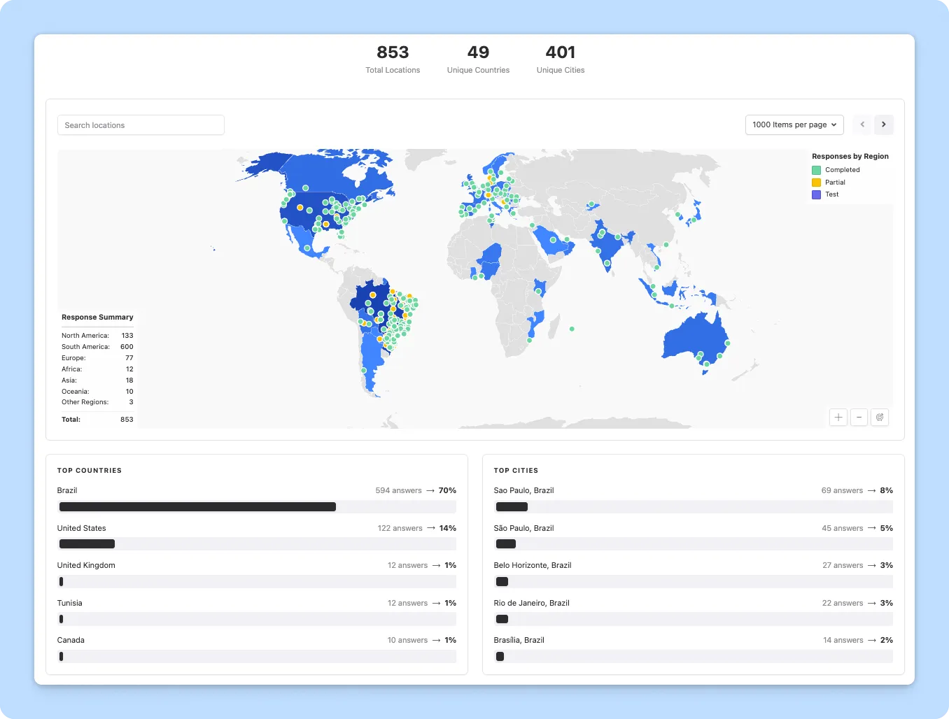Viewport: 949px width, 719px height.
Task: Click the recenter map target icon
Action: pos(880,417)
